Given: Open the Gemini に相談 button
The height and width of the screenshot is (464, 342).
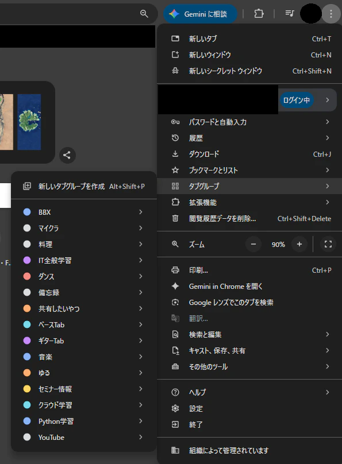Looking at the screenshot, I should click(200, 14).
